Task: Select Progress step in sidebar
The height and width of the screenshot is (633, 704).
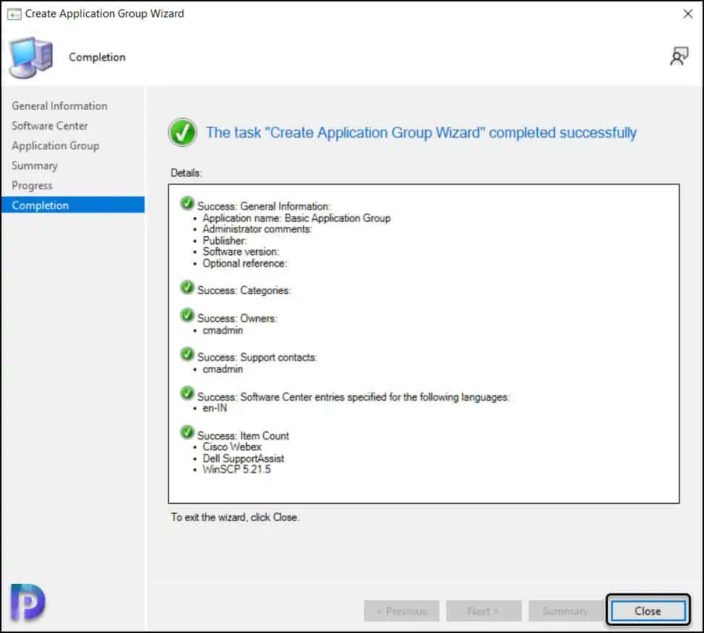Action: pos(32,186)
